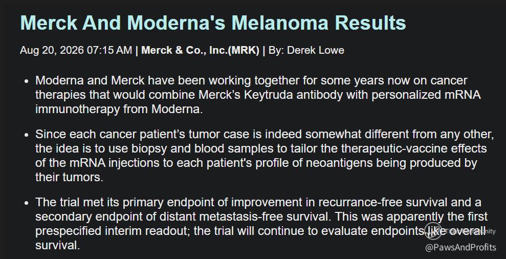The height and width of the screenshot is (259, 506).
Task: Click the first bullet point marker
Action: click(x=27, y=81)
